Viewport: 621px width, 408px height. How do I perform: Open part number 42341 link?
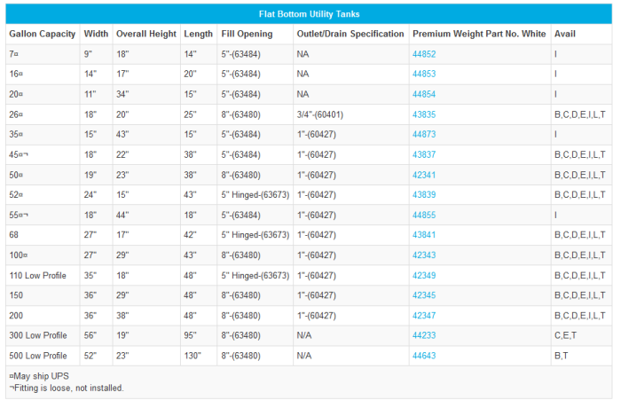424,175
